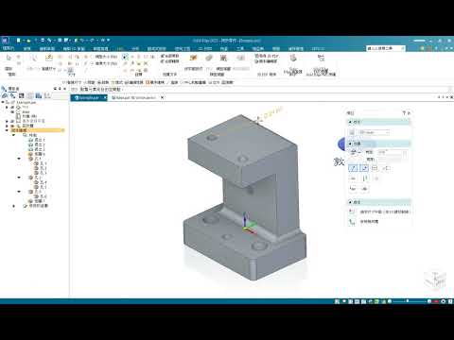Open help from the dimension panel question mark
The height and width of the screenshot is (340, 454).
point(404,112)
